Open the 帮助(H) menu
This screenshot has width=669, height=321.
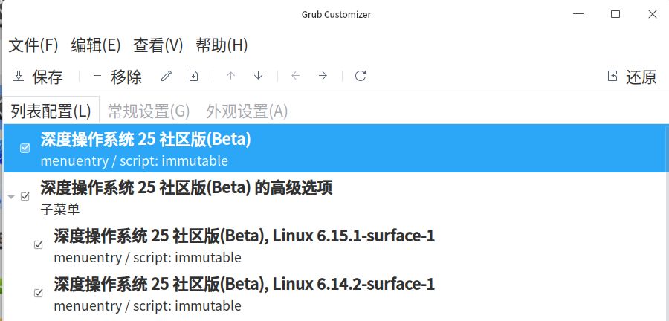tap(222, 45)
